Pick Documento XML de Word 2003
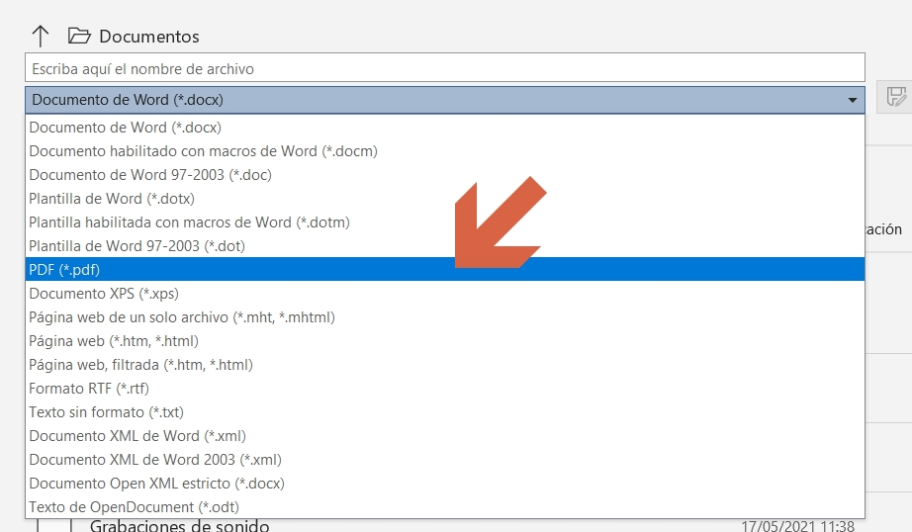Viewport: 912px width, 532px height. [x=445, y=460]
